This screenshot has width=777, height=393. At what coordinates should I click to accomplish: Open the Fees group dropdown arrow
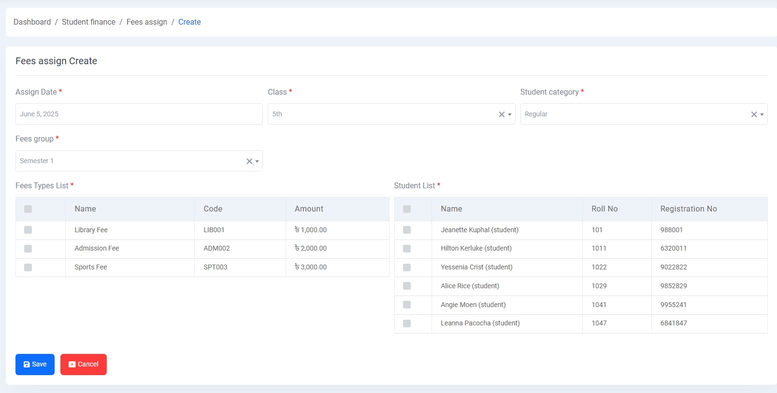257,161
